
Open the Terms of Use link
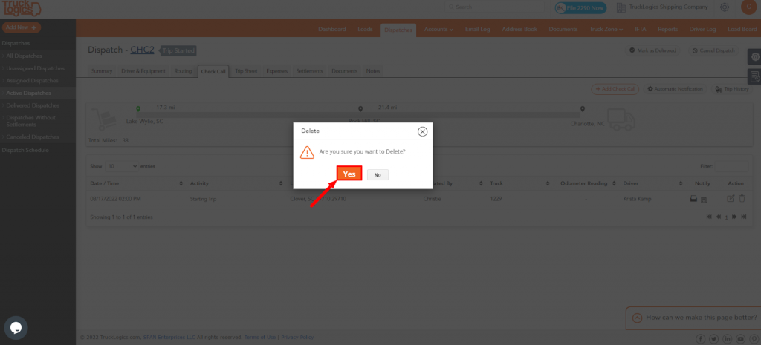click(260, 338)
